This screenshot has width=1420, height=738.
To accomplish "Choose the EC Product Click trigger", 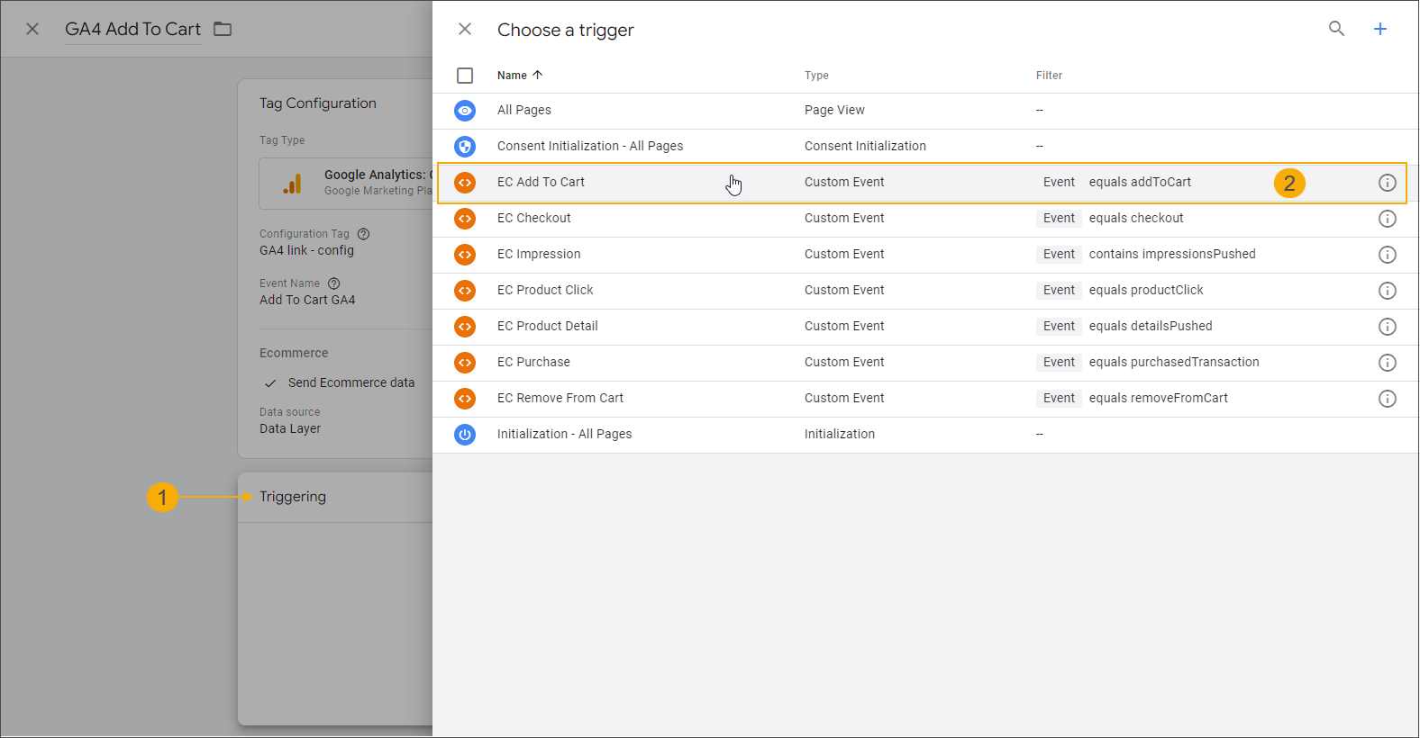I will pos(545,290).
